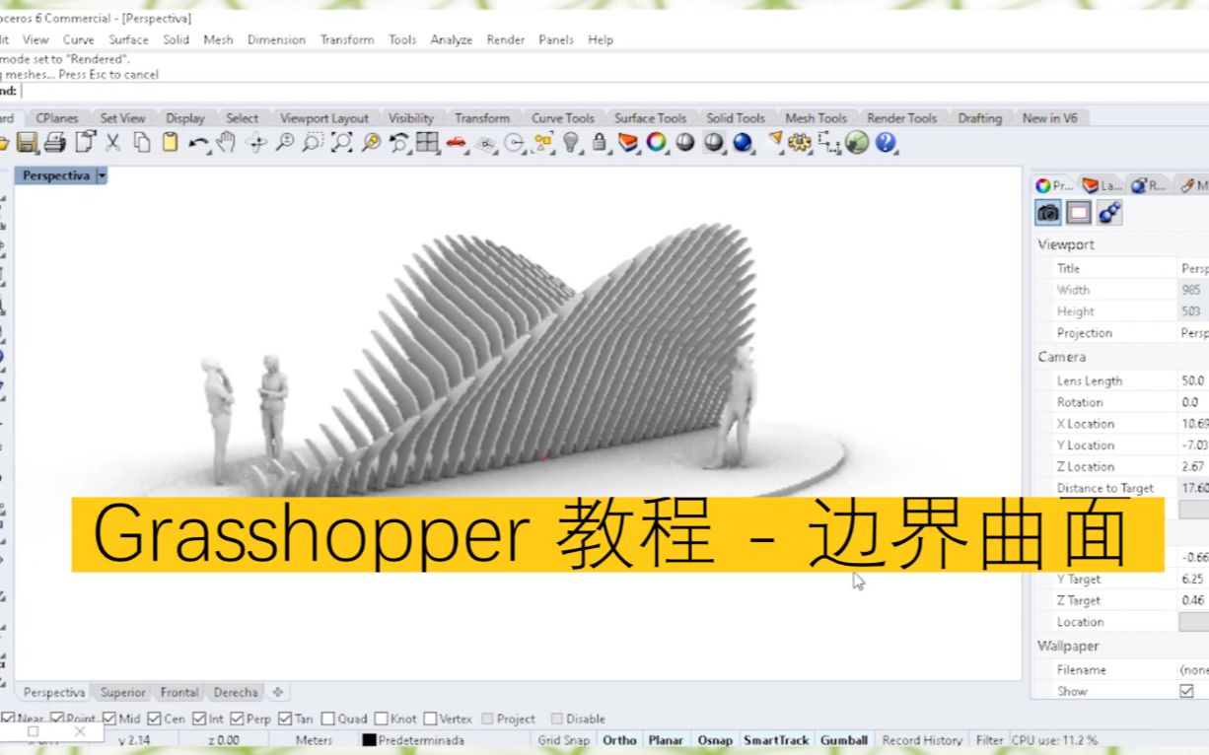Open the Render menu
This screenshot has height=755, width=1209.
[x=505, y=39]
